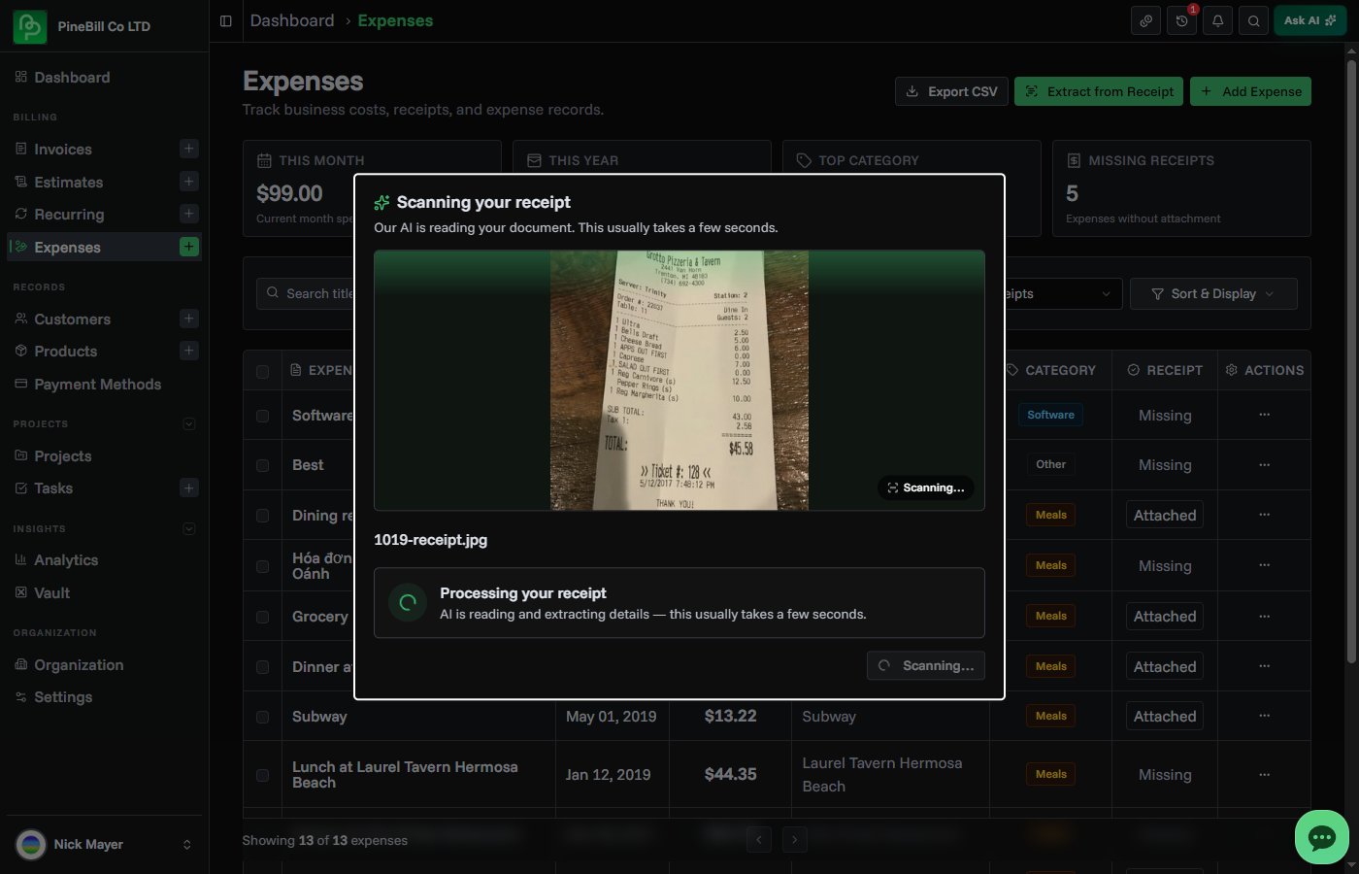Check the Dining expense row checkbox

tap(262, 516)
